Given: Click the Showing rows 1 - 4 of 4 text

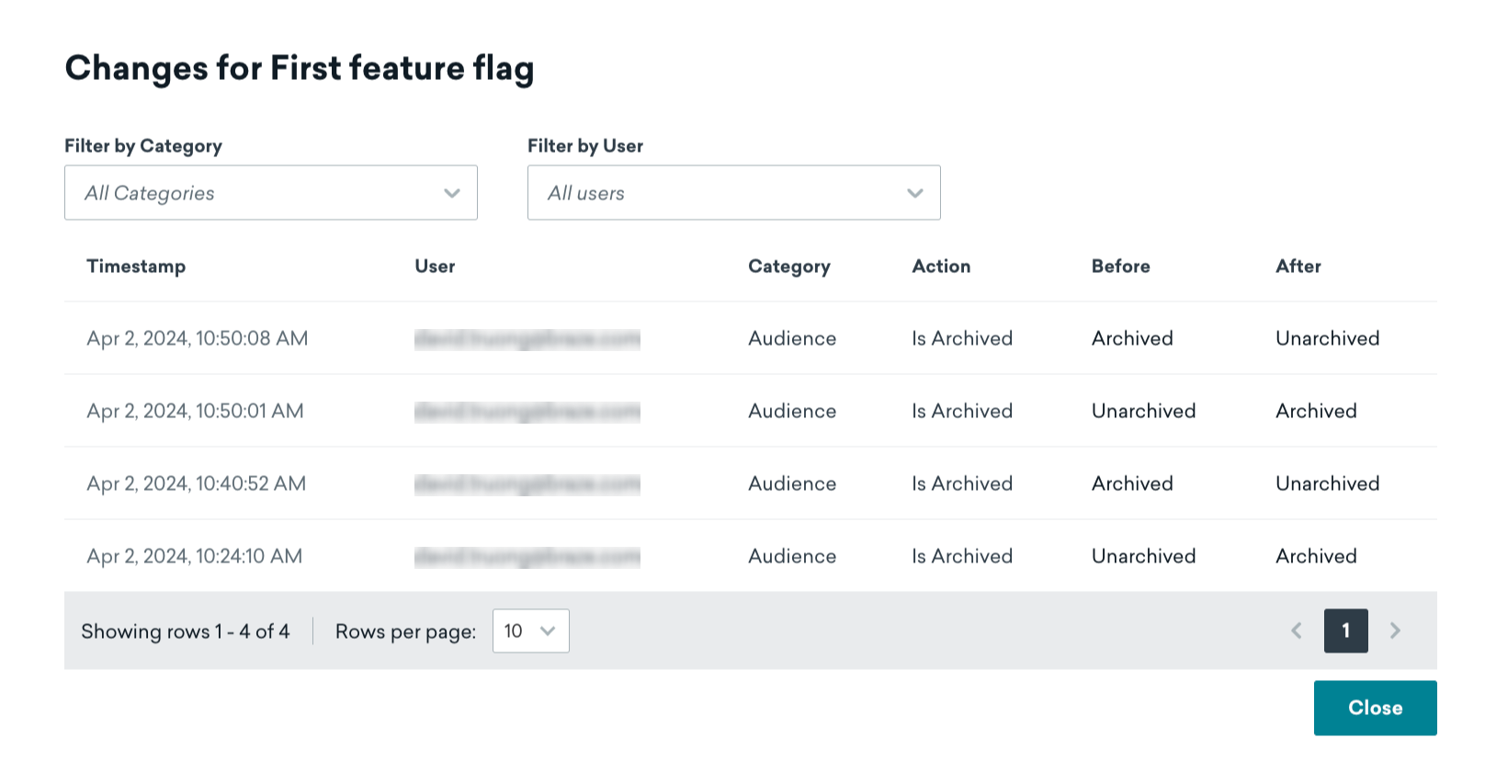Looking at the screenshot, I should [x=186, y=631].
